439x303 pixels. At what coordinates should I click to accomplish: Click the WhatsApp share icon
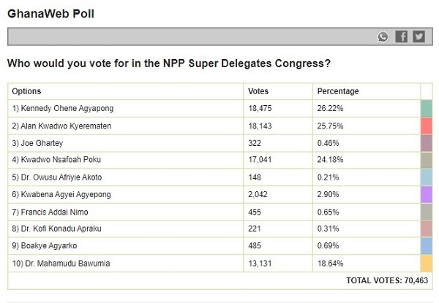383,37
